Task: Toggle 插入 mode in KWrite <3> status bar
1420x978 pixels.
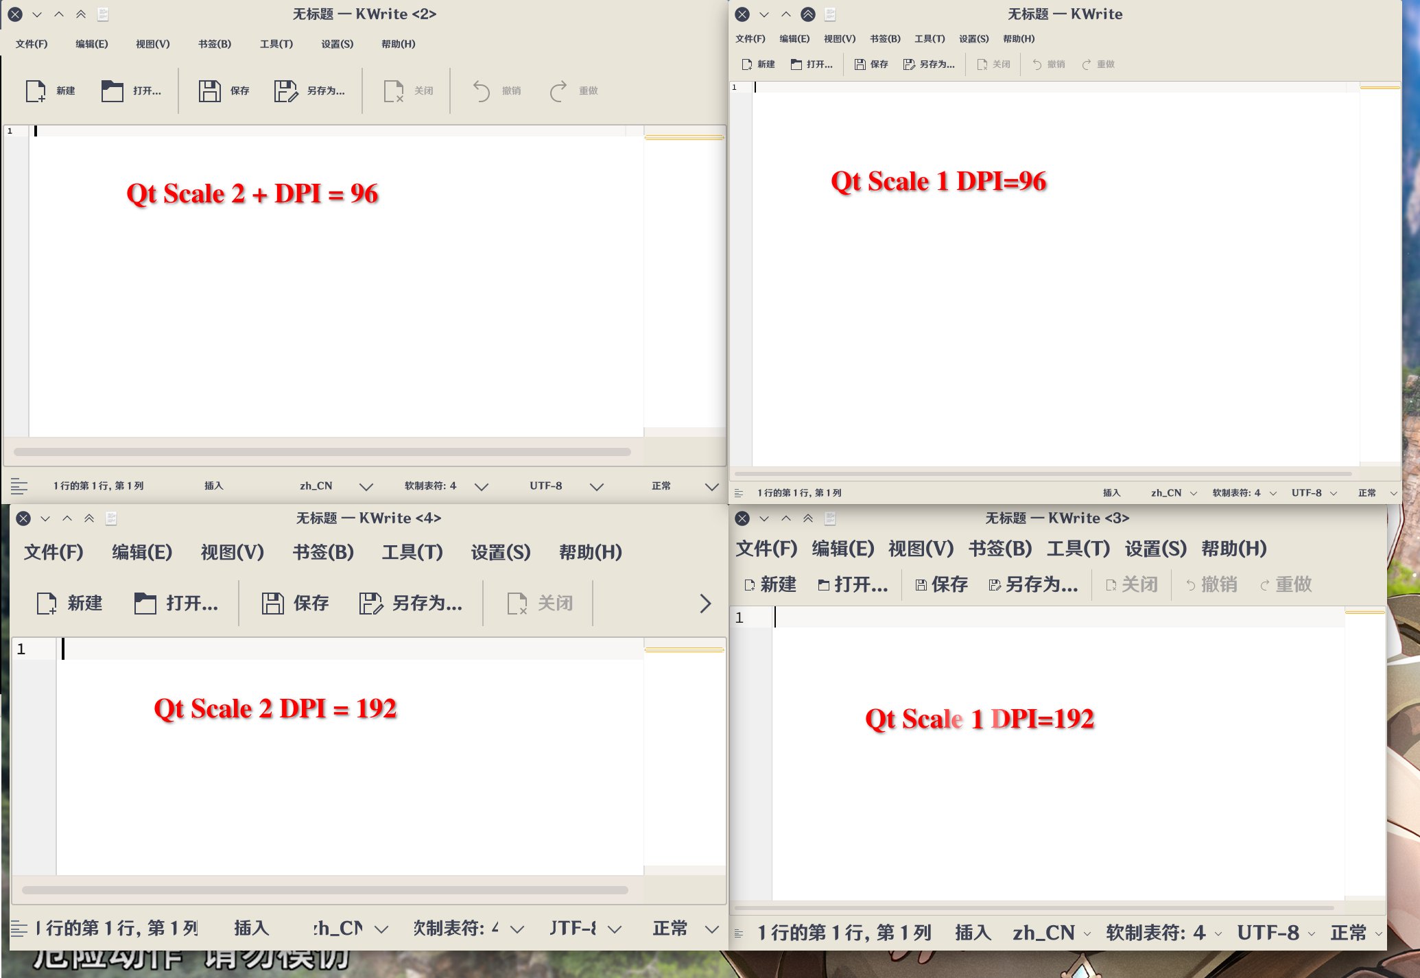Action: [x=973, y=933]
